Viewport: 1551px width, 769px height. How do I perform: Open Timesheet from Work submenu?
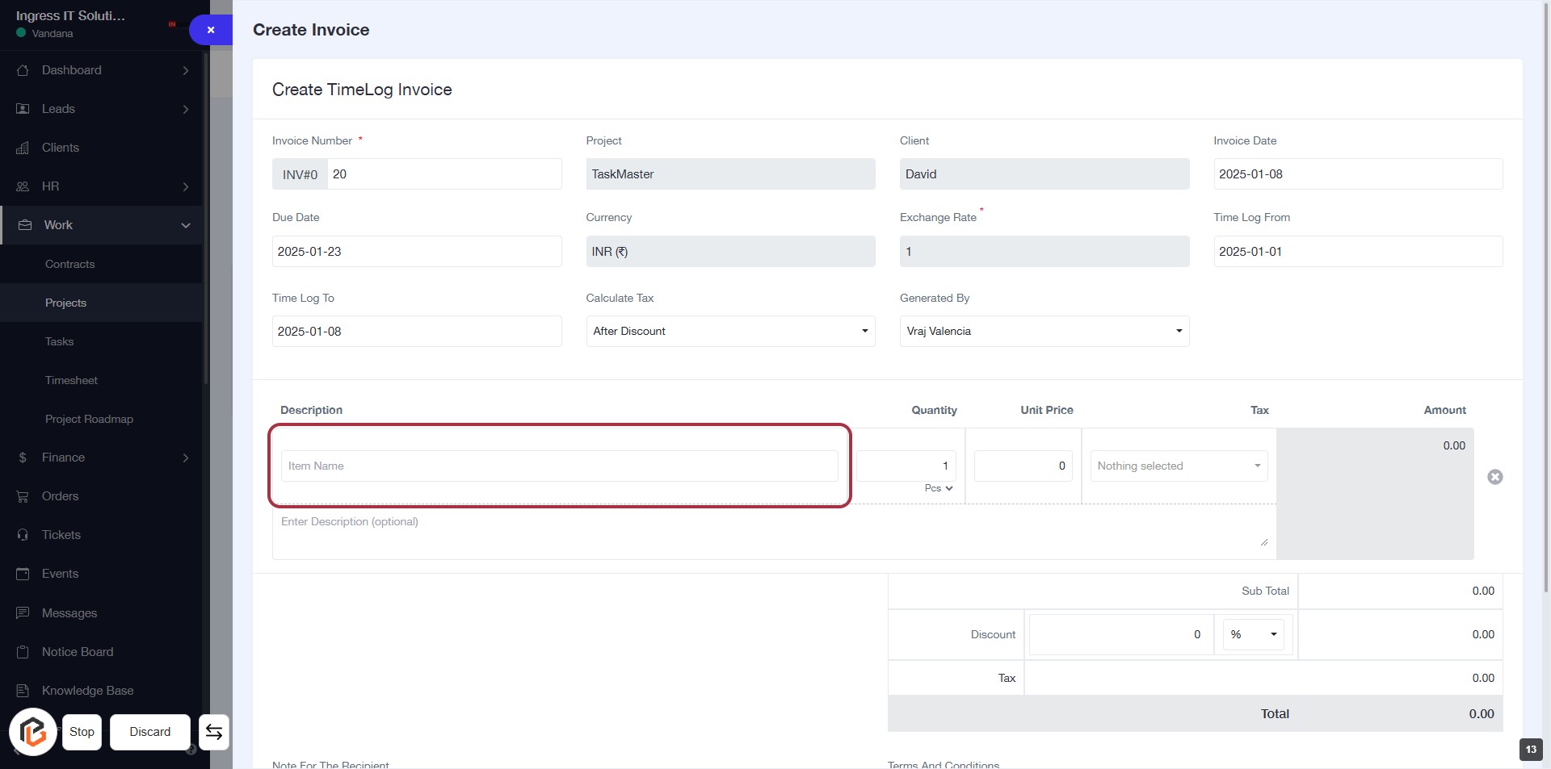pos(71,380)
